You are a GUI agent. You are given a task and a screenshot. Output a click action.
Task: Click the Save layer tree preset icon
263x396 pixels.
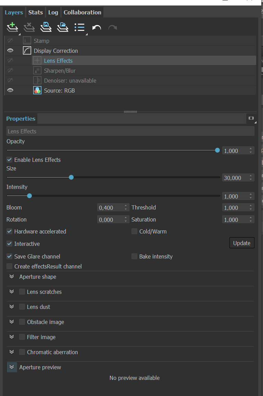click(x=46, y=27)
